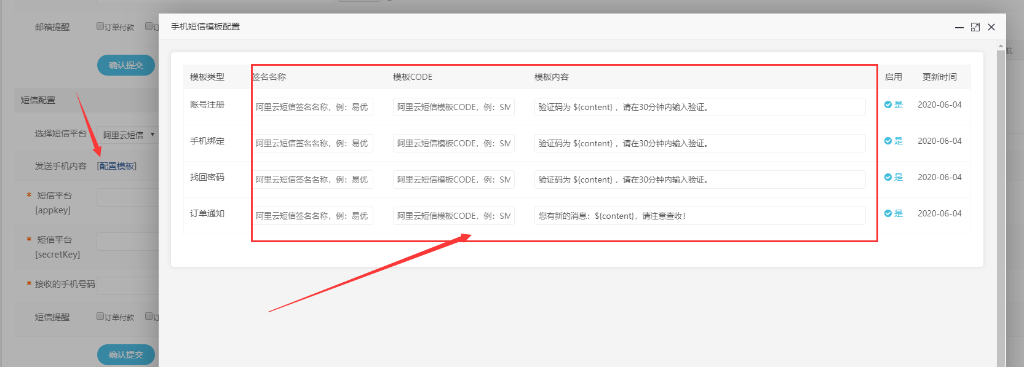Click 2020-06-04 date in 账号注册 row

940,105
